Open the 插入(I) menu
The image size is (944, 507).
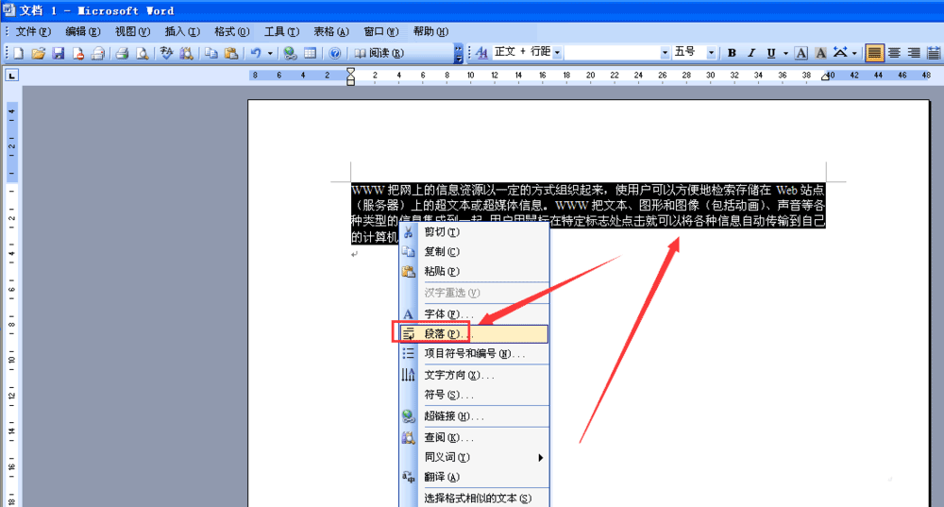[x=182, y=31]
